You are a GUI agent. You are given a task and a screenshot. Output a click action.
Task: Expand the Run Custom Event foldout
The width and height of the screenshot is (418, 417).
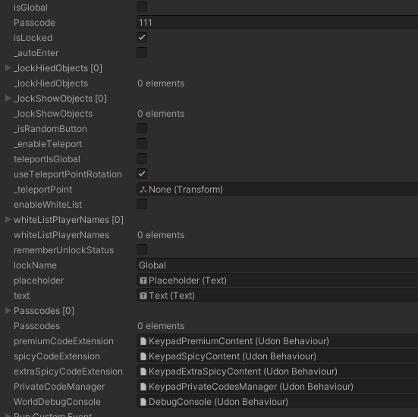tap(8, 415)
